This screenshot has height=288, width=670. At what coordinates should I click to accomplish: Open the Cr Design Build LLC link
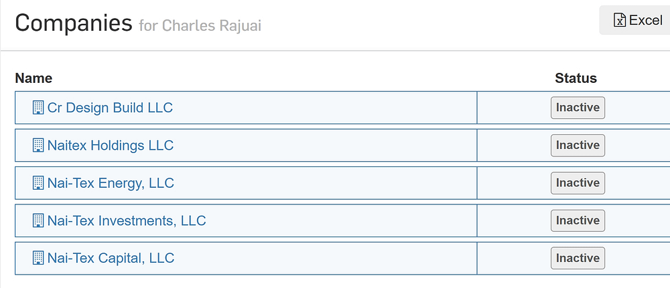point(110,108)
